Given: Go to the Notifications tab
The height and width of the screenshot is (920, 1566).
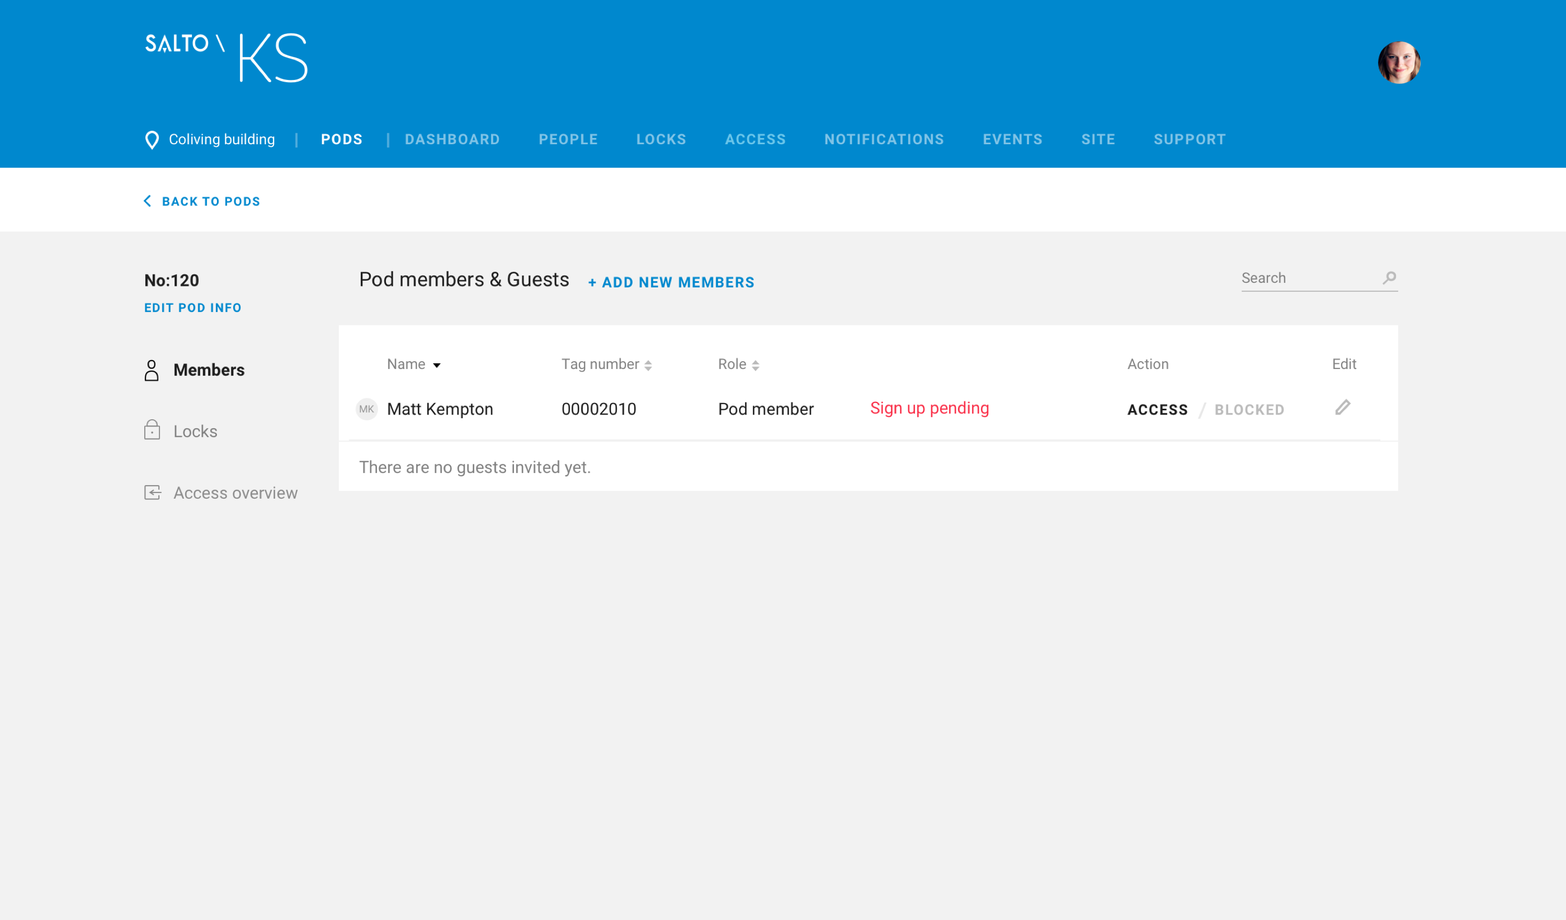Looking at the screenshot, I should click(x=884, y=139).
